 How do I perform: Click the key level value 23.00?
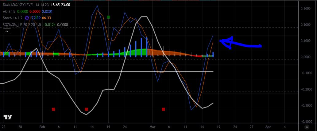(66, 5)
